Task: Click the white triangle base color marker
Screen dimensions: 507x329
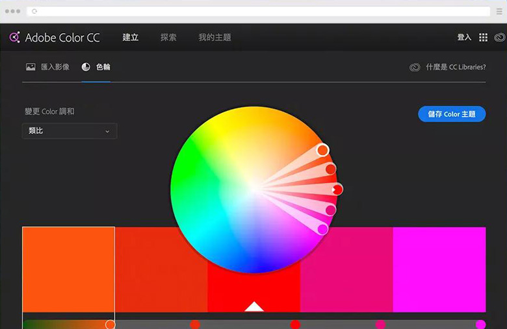Action: (x=254, y=306)
